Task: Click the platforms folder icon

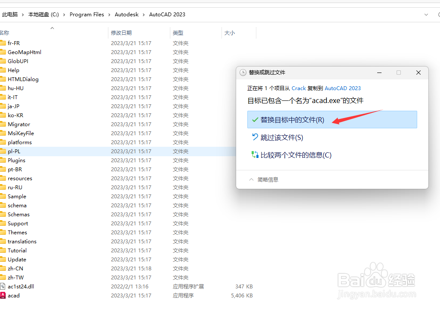Action: [x=3, y=142]
